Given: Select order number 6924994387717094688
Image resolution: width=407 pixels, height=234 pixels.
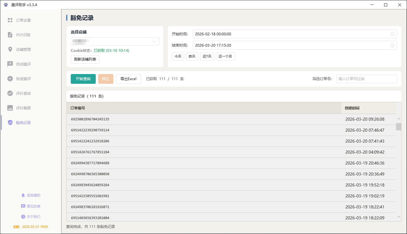Looking at the screenshot, I should [90, 163].
